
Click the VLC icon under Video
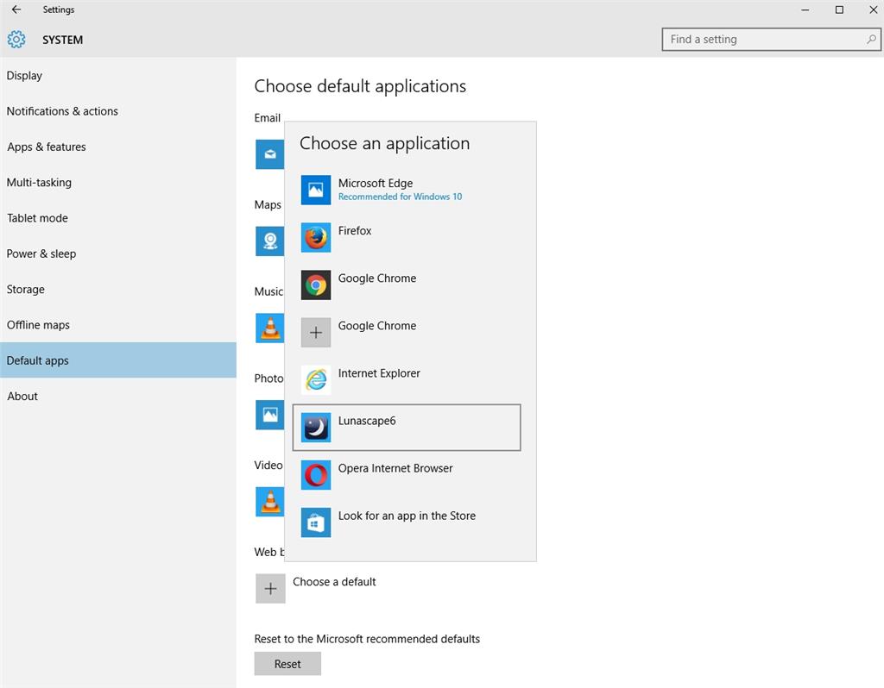[x=270, y=502]
